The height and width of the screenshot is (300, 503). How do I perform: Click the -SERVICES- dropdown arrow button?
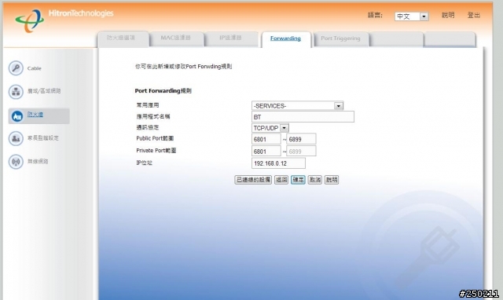tap(339, 106)
